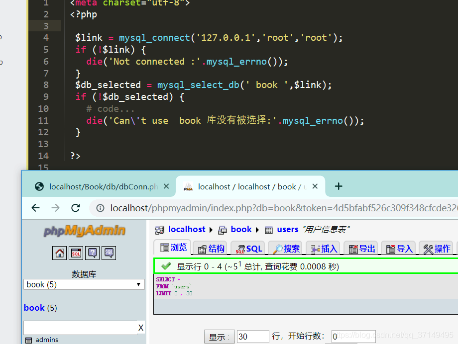Viewport: 458px width, 344px height.
Task: Close the phpMyAdmin book browser tab
Action: coord(315,186)
